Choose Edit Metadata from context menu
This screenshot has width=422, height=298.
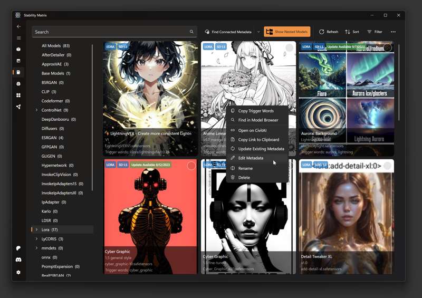pyautogui.click(x=251, y=158)
